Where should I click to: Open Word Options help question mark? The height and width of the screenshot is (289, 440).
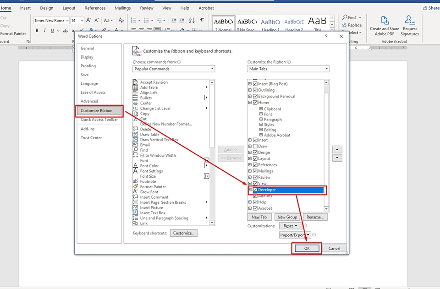tap(326, 36)
